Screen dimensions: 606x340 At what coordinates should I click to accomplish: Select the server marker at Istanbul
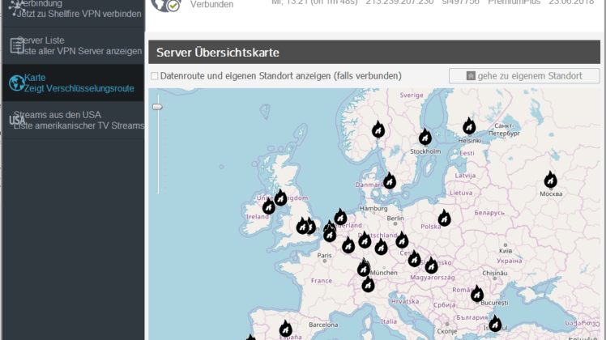click(x=495, y=324)
